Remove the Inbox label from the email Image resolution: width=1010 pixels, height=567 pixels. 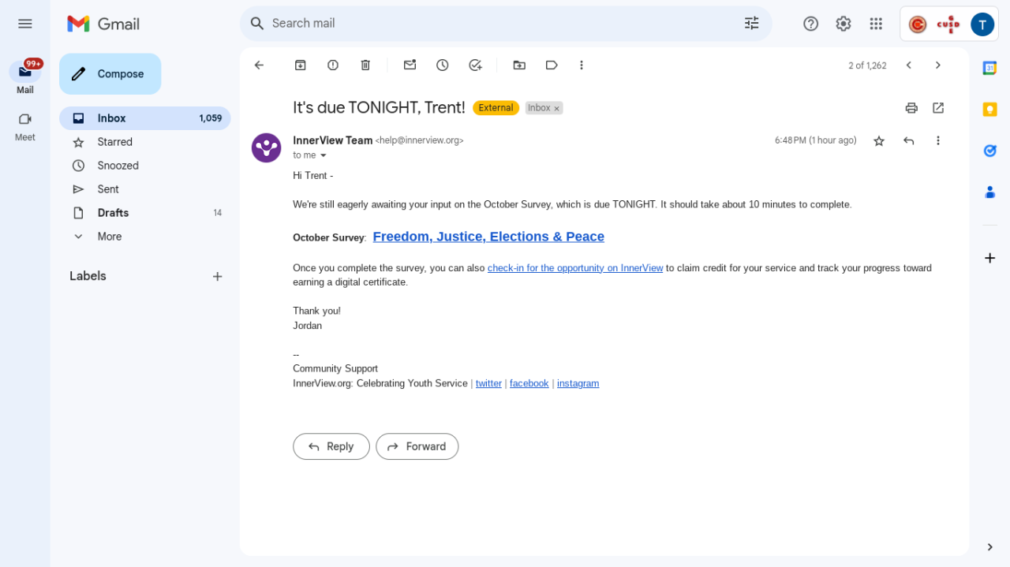click(x=556, y=109)
